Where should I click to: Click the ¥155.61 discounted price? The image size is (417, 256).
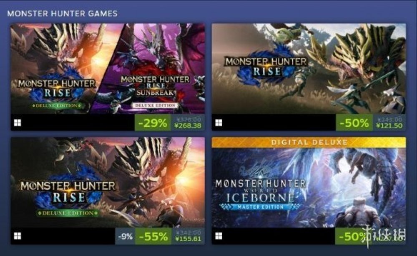(x=188, y=239)
